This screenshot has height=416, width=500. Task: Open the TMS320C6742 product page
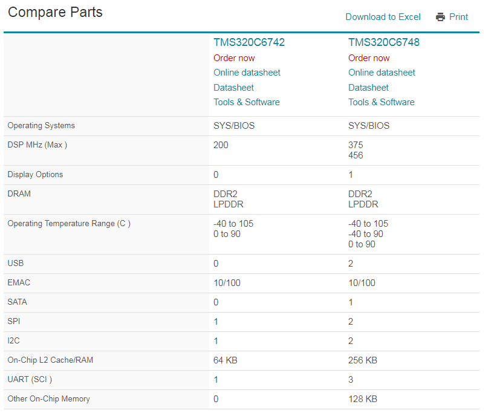point(248,42)
